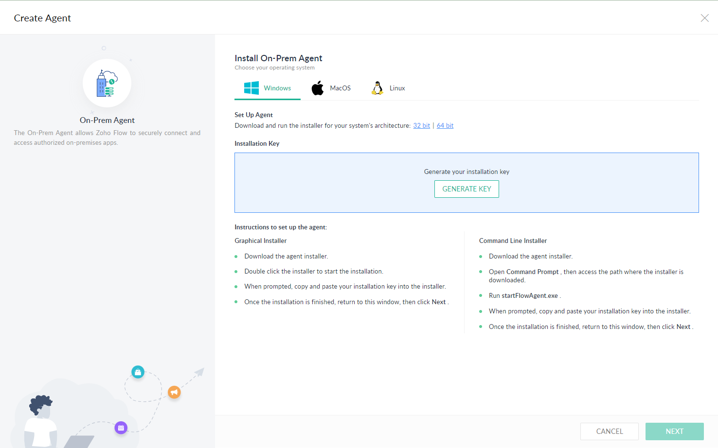
Task: Click the CANCEL button
Action: tap(609, 431)
